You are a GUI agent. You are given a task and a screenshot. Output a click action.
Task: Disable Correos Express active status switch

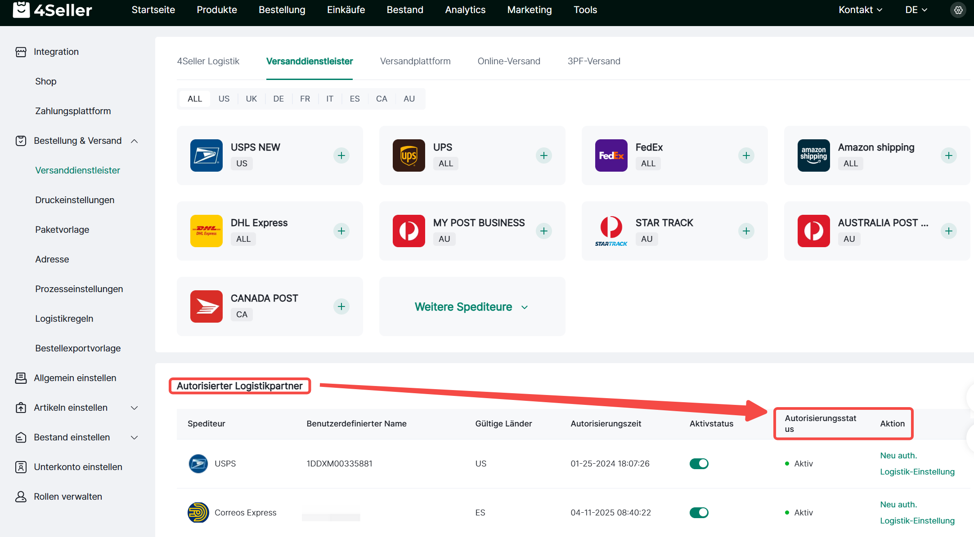click(699, 512)
